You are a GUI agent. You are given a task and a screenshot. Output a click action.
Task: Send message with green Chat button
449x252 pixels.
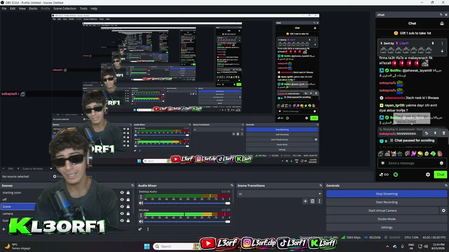(441, 175)
